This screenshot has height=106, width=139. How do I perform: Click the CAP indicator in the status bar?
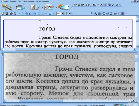click(125, 105)
